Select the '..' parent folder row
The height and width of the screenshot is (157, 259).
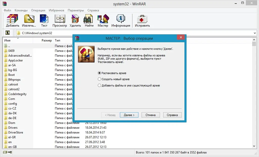(9, 46)
